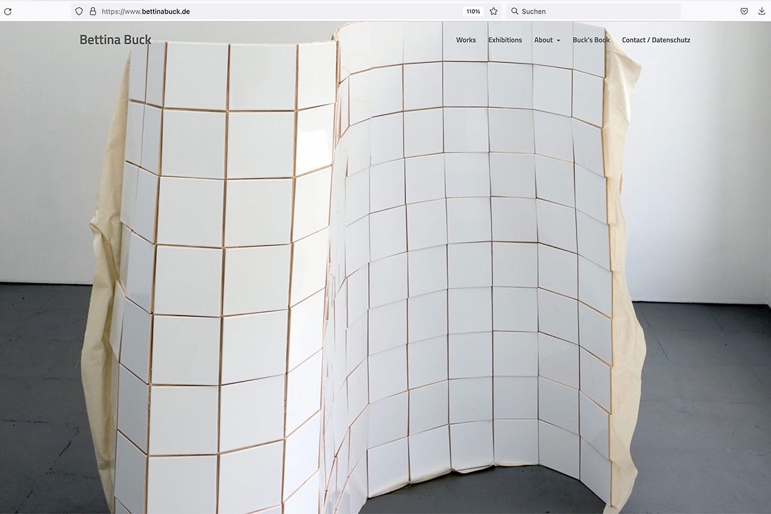Click the Suchen search field
771x514 pixels.
pyautogui.click(x=594, y=12)
